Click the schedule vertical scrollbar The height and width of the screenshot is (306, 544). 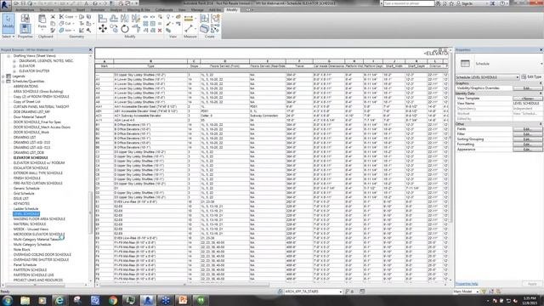(450, 139)
